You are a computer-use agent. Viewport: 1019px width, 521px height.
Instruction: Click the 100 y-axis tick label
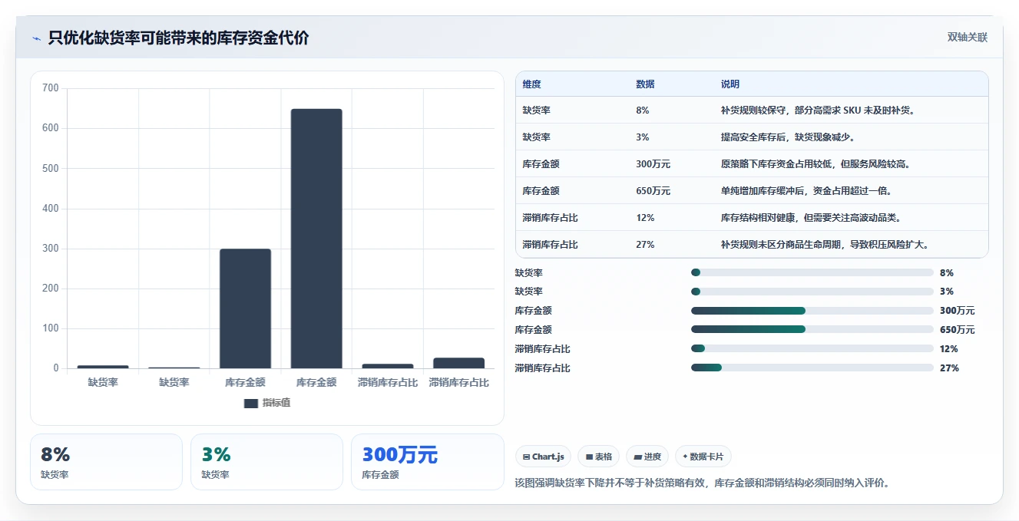(51, 328)
